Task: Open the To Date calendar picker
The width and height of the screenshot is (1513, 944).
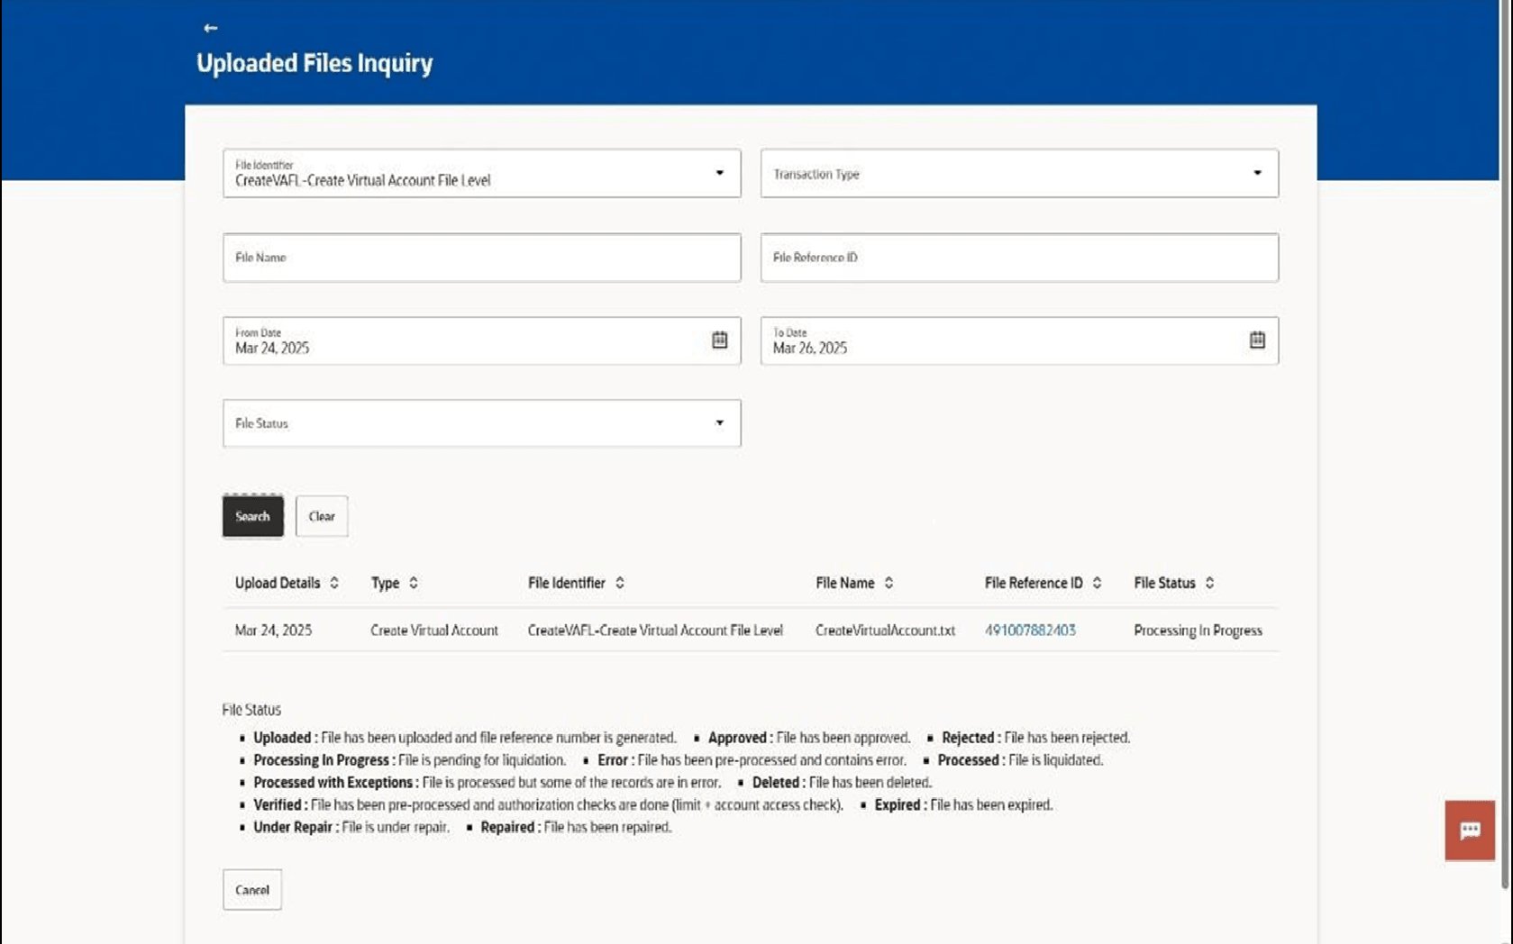Action: click(x=1259, y=340)
